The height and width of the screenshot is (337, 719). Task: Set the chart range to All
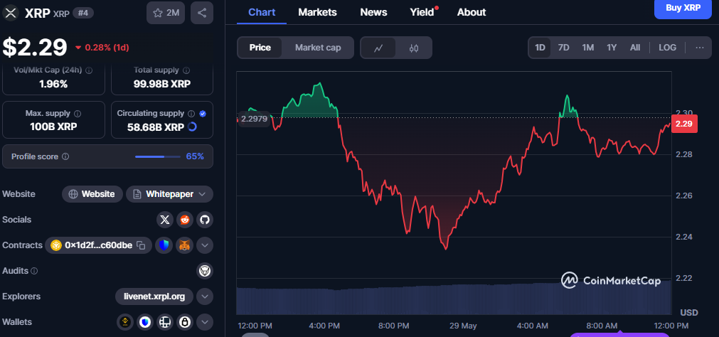(x=635, y=48)
